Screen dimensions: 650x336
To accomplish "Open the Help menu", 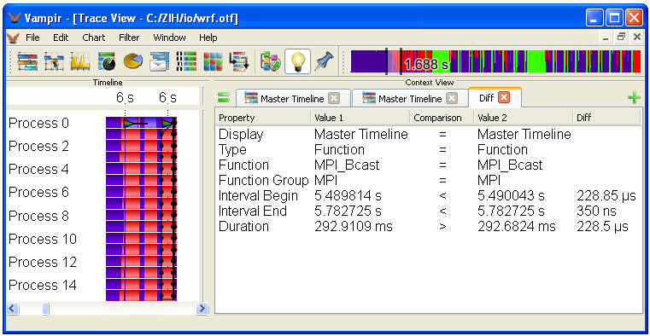I will pyautogui.click(x=208, y=38).
